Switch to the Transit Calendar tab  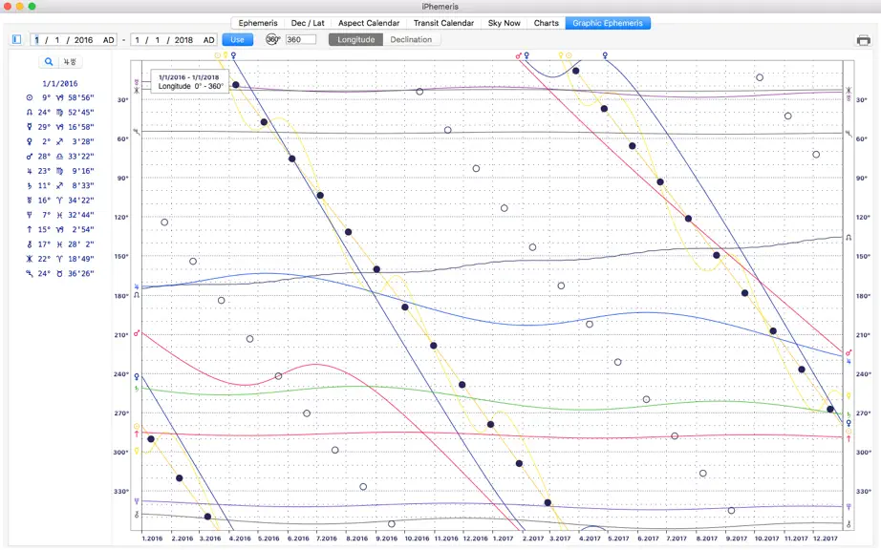[x=444, y=23]
